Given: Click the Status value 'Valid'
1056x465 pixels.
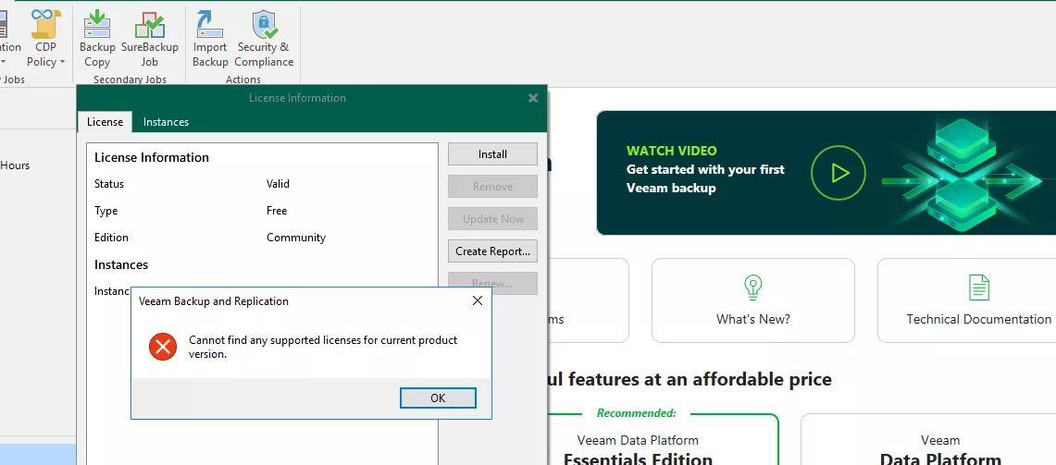Looking at the screenshot, I should [x=279, y=184].
